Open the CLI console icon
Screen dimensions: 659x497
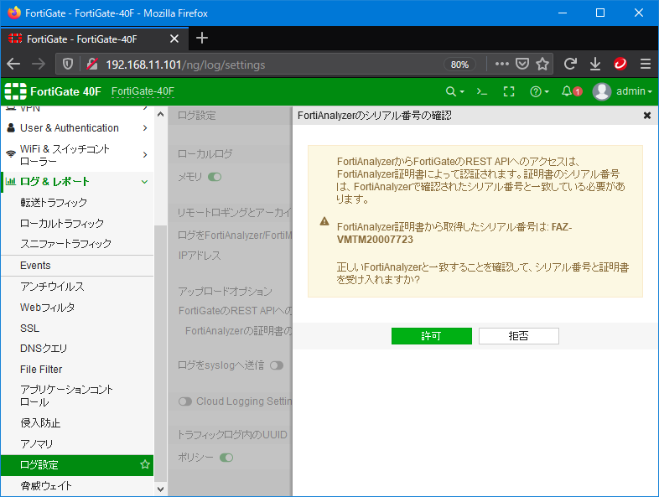(x=482, y=91)
